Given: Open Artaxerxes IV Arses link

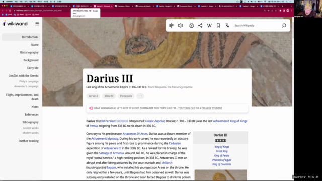Looking at the screenshot, I should (x=135, y=134).
